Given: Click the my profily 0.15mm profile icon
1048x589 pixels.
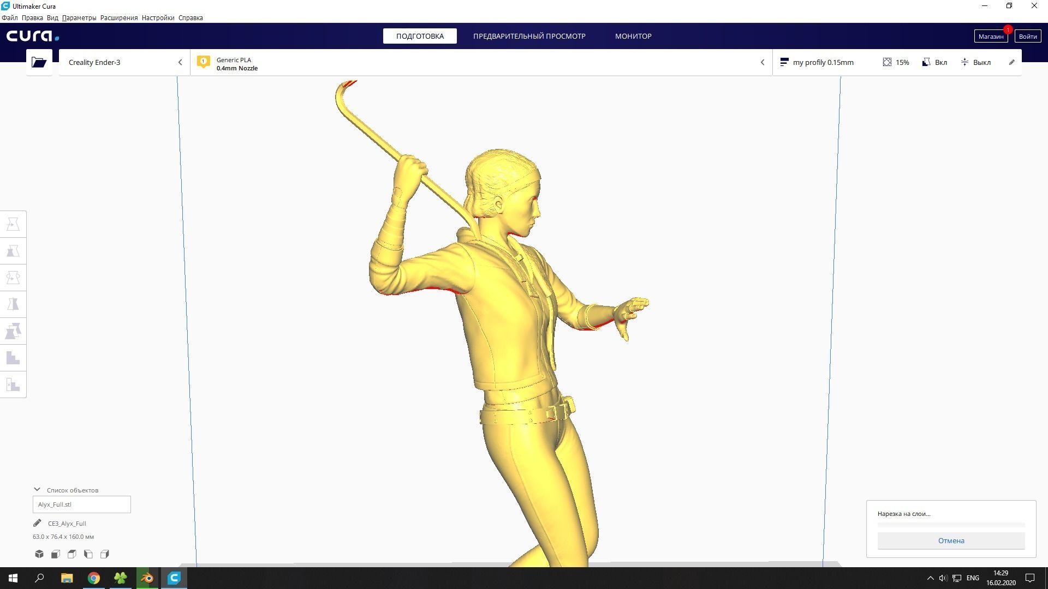Looking at the screenshot, I should 784,62.
